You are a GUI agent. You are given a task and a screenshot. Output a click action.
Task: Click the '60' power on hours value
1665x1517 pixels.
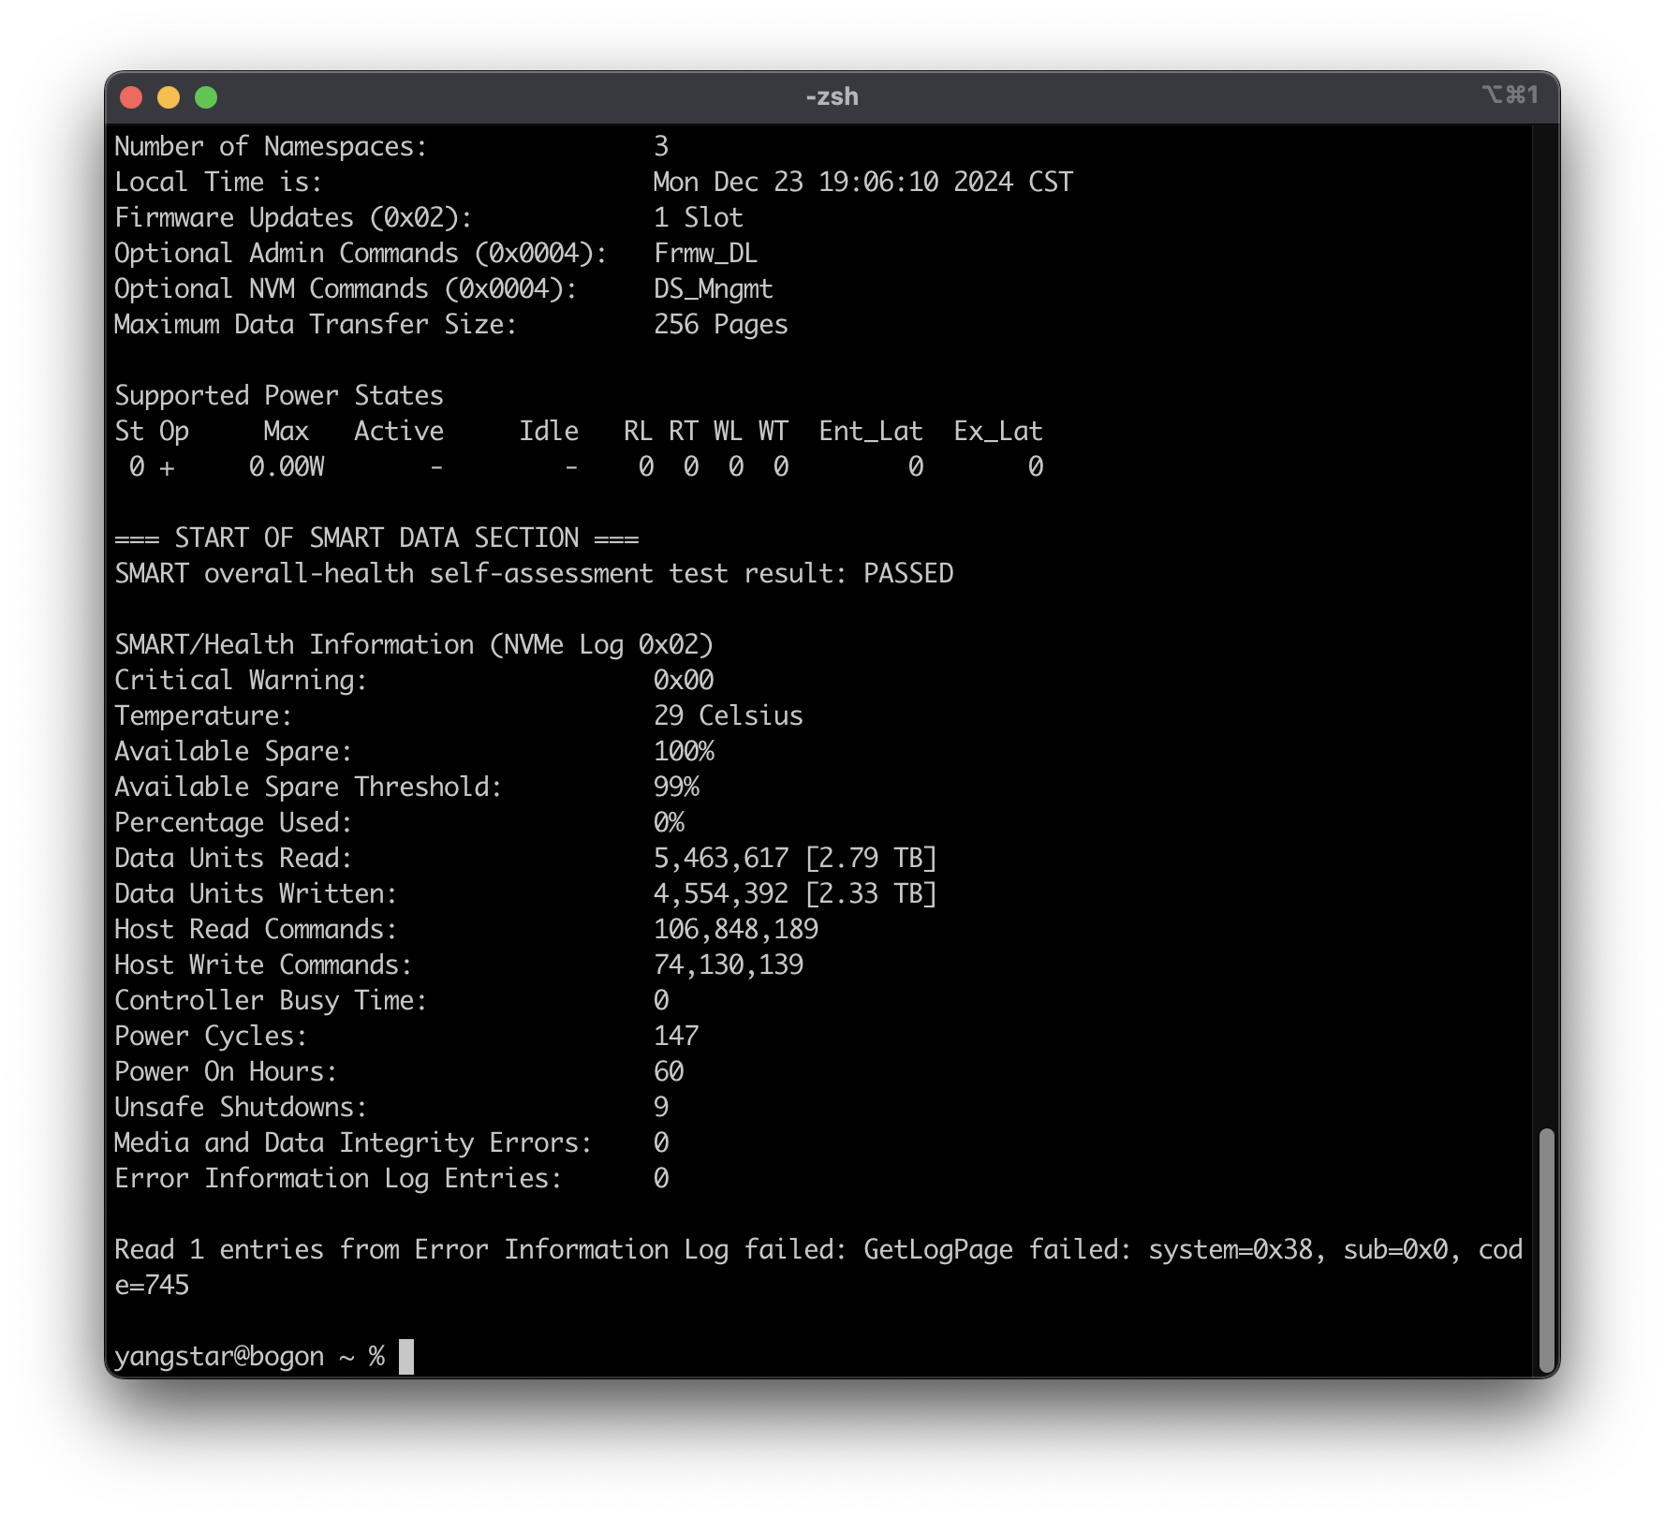pyautogui.click(x=669, y=1071)
